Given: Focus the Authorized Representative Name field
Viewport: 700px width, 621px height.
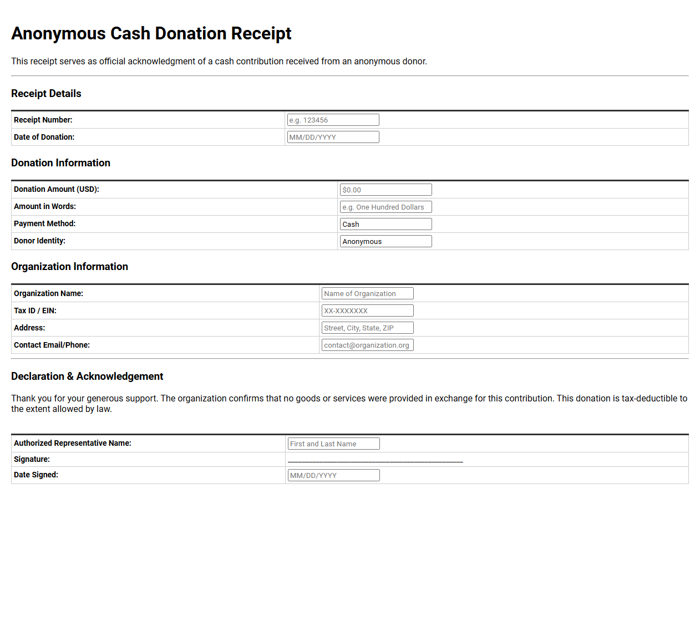Looking at the screenshot, I should pos(334,444).
